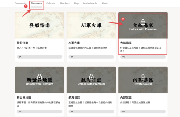View the Leaderboards tab
The height and width of the screenshot is (117, 180).
pos(90,3)
